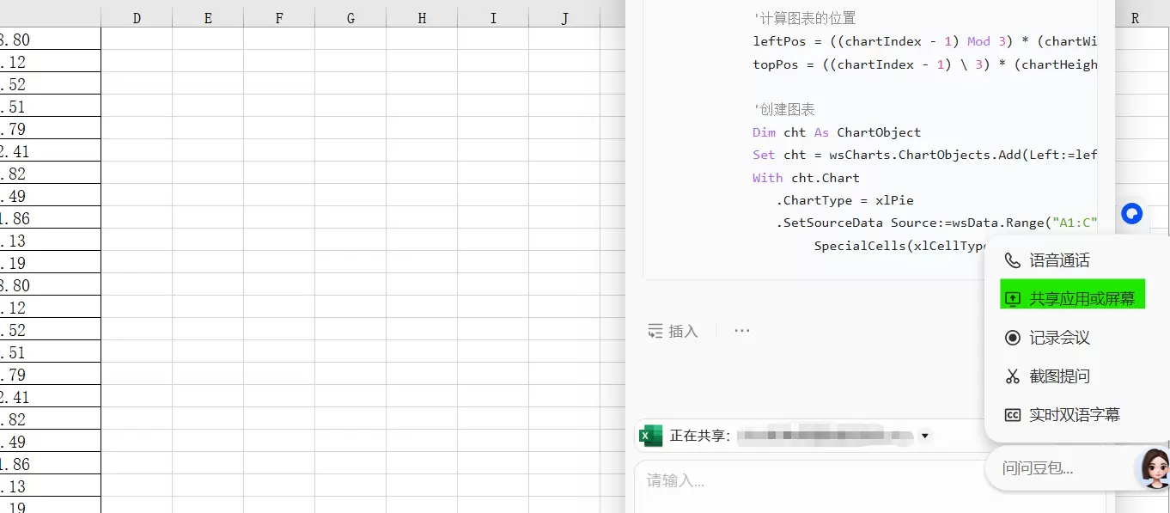
Task: Click the screen share icon in menu
Action: 1013,299
